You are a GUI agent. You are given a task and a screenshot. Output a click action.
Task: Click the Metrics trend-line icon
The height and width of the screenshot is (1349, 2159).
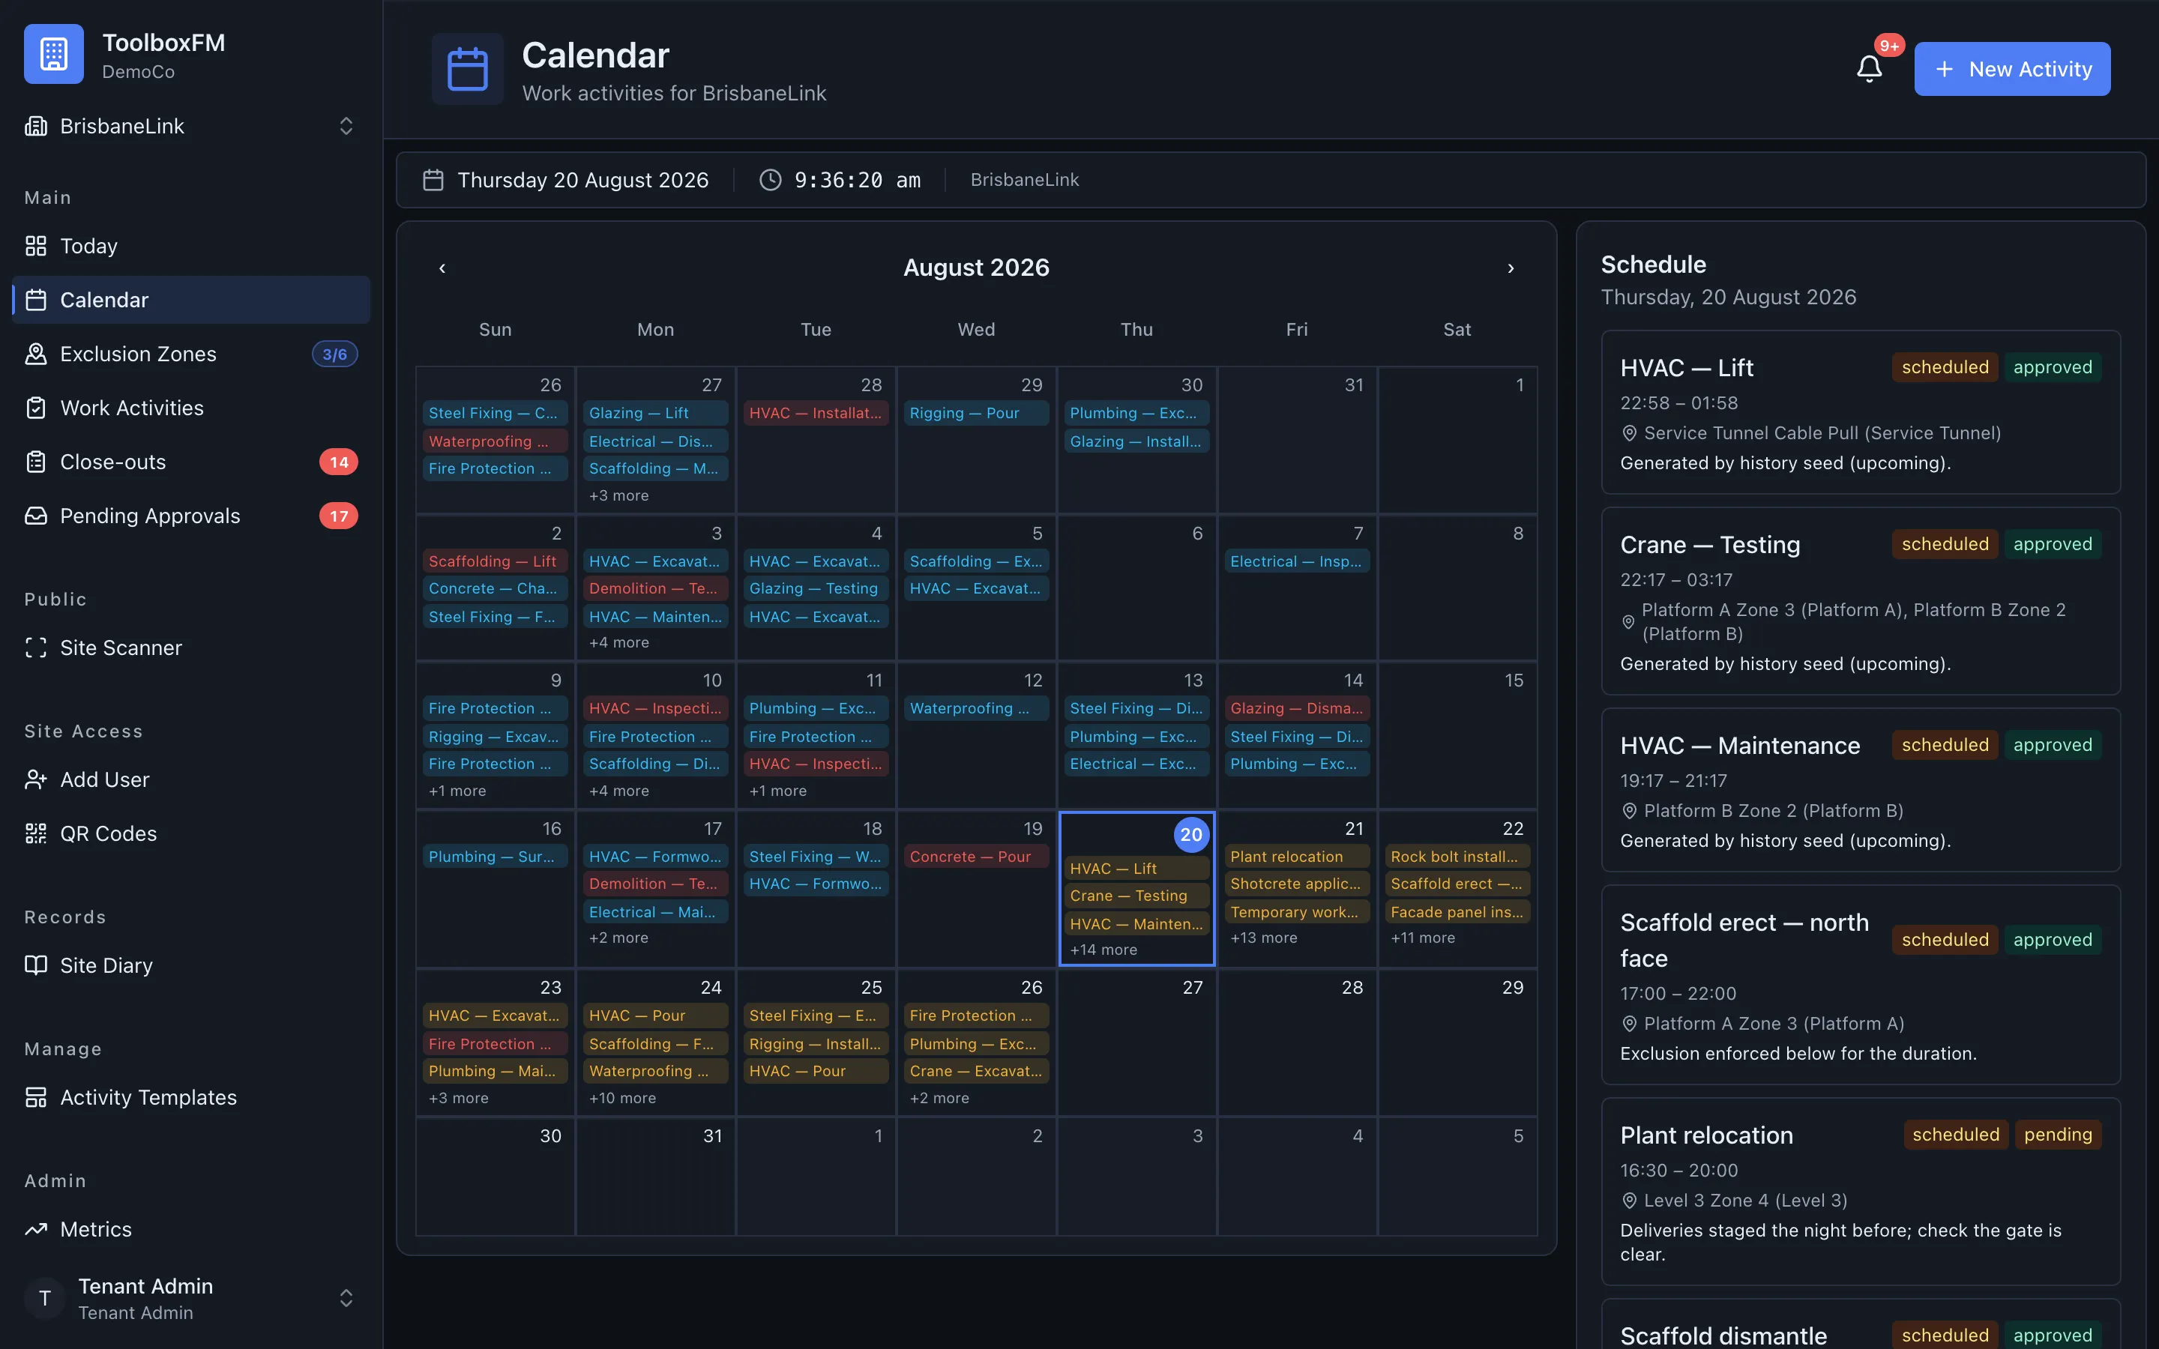click(x=36, y=1228)
